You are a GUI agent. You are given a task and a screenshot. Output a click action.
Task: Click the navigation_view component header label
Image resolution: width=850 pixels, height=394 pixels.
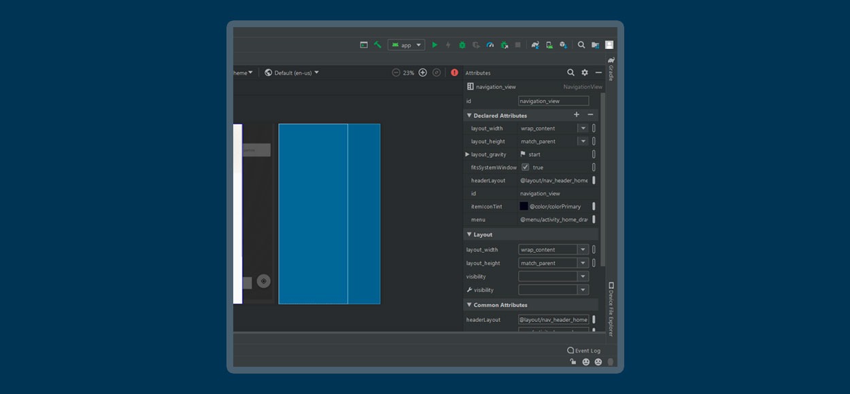pyautogui.click(x=496, y=87)
